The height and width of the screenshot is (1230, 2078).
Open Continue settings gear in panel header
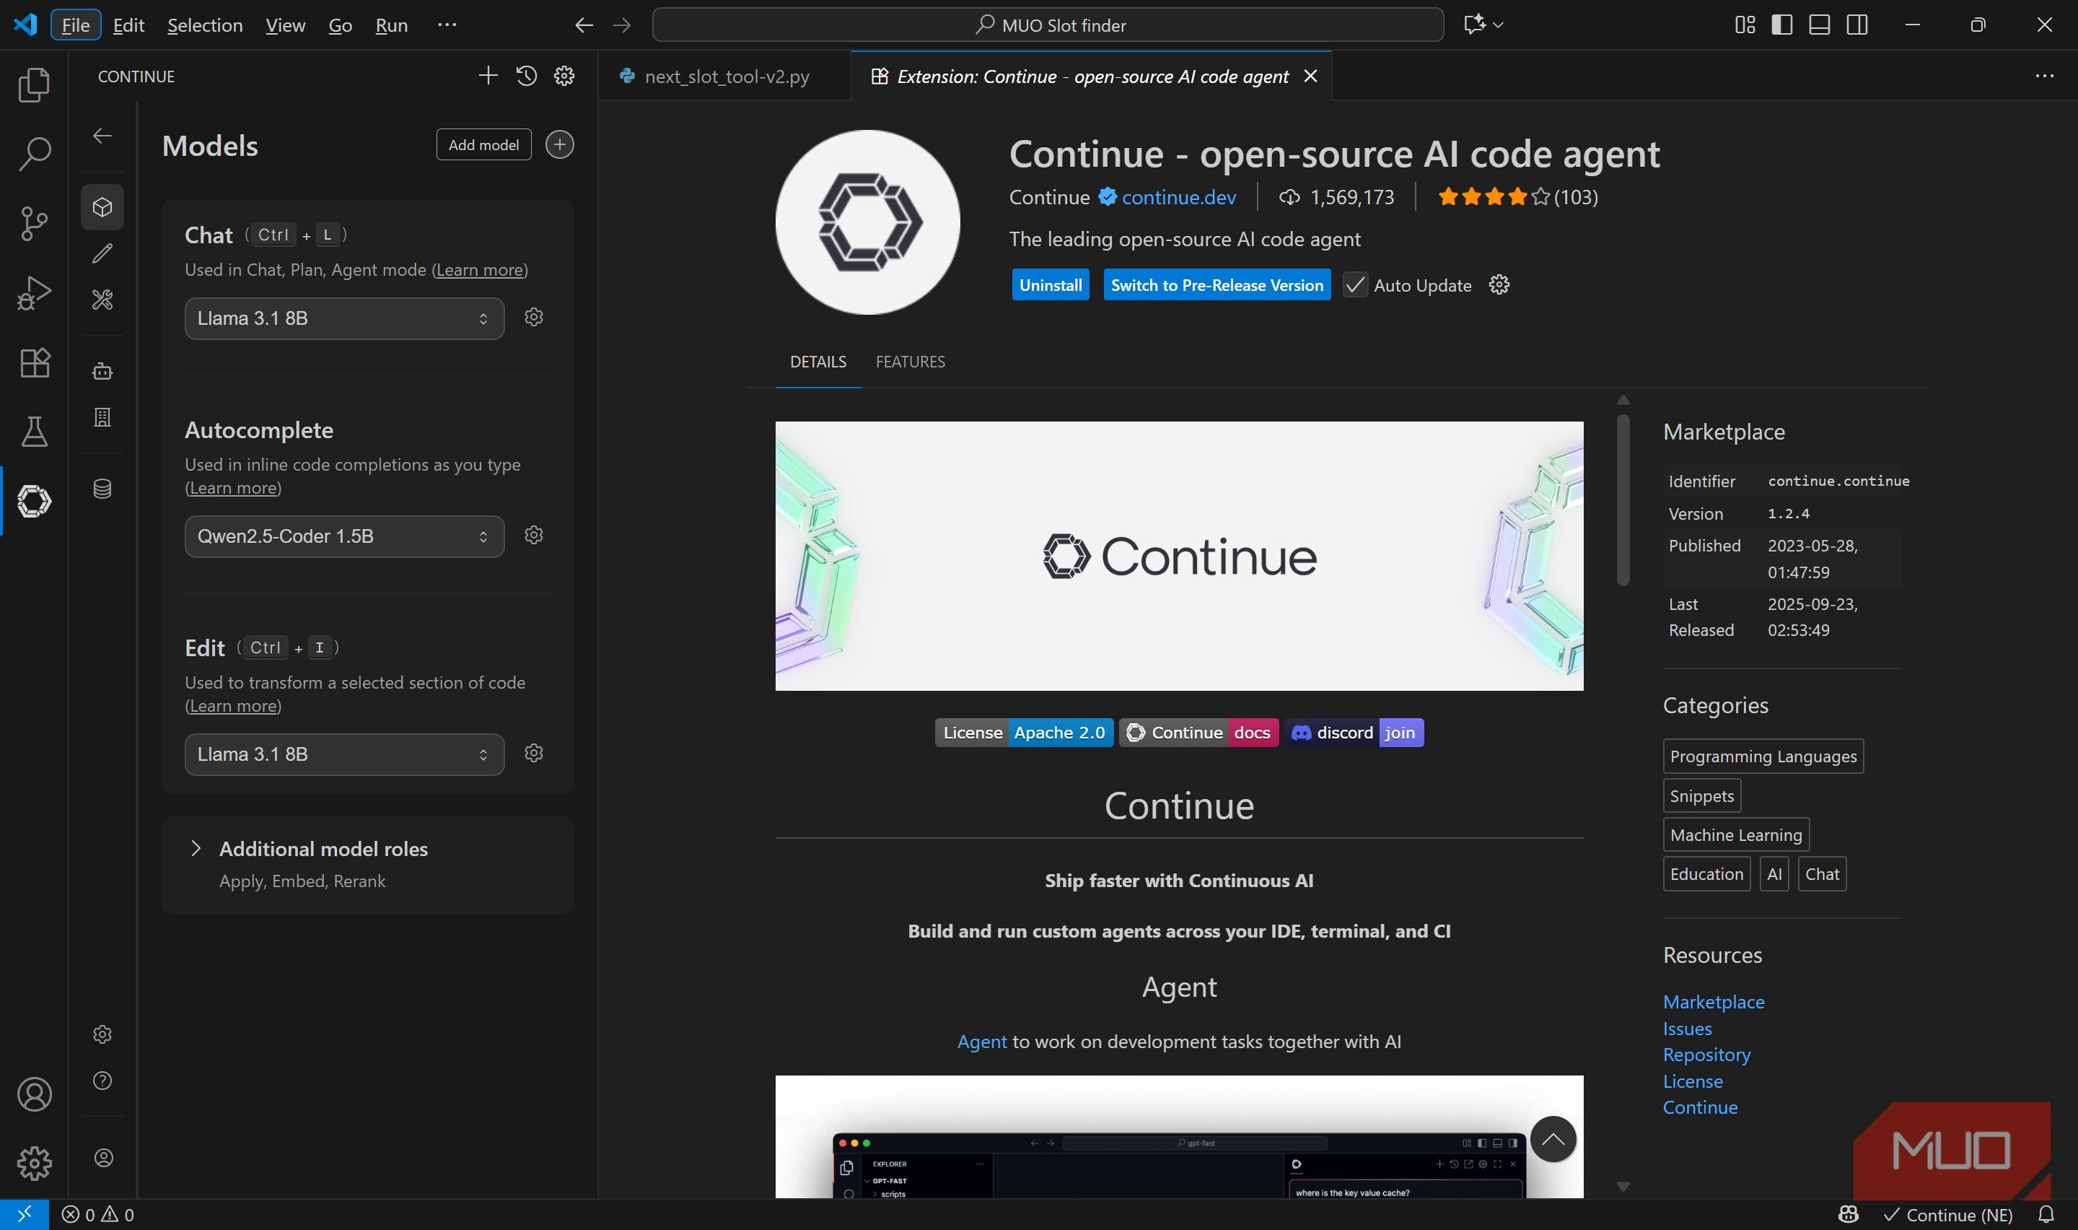pos(564,77)
